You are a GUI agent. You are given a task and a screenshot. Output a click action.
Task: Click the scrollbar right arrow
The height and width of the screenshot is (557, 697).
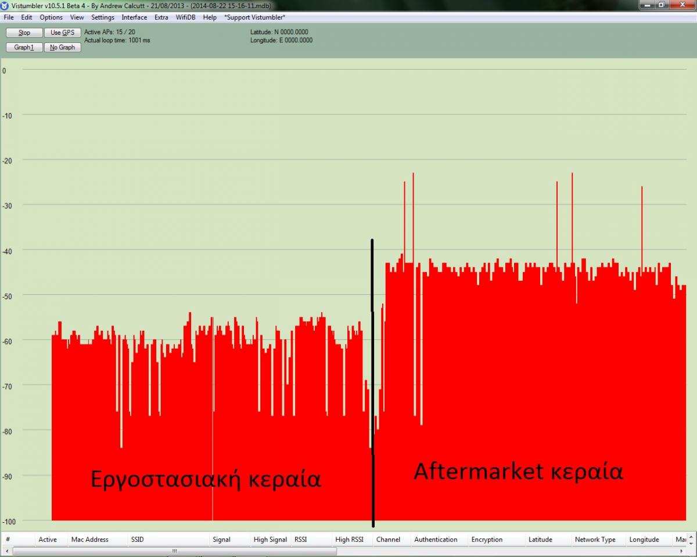coord(681,551)
